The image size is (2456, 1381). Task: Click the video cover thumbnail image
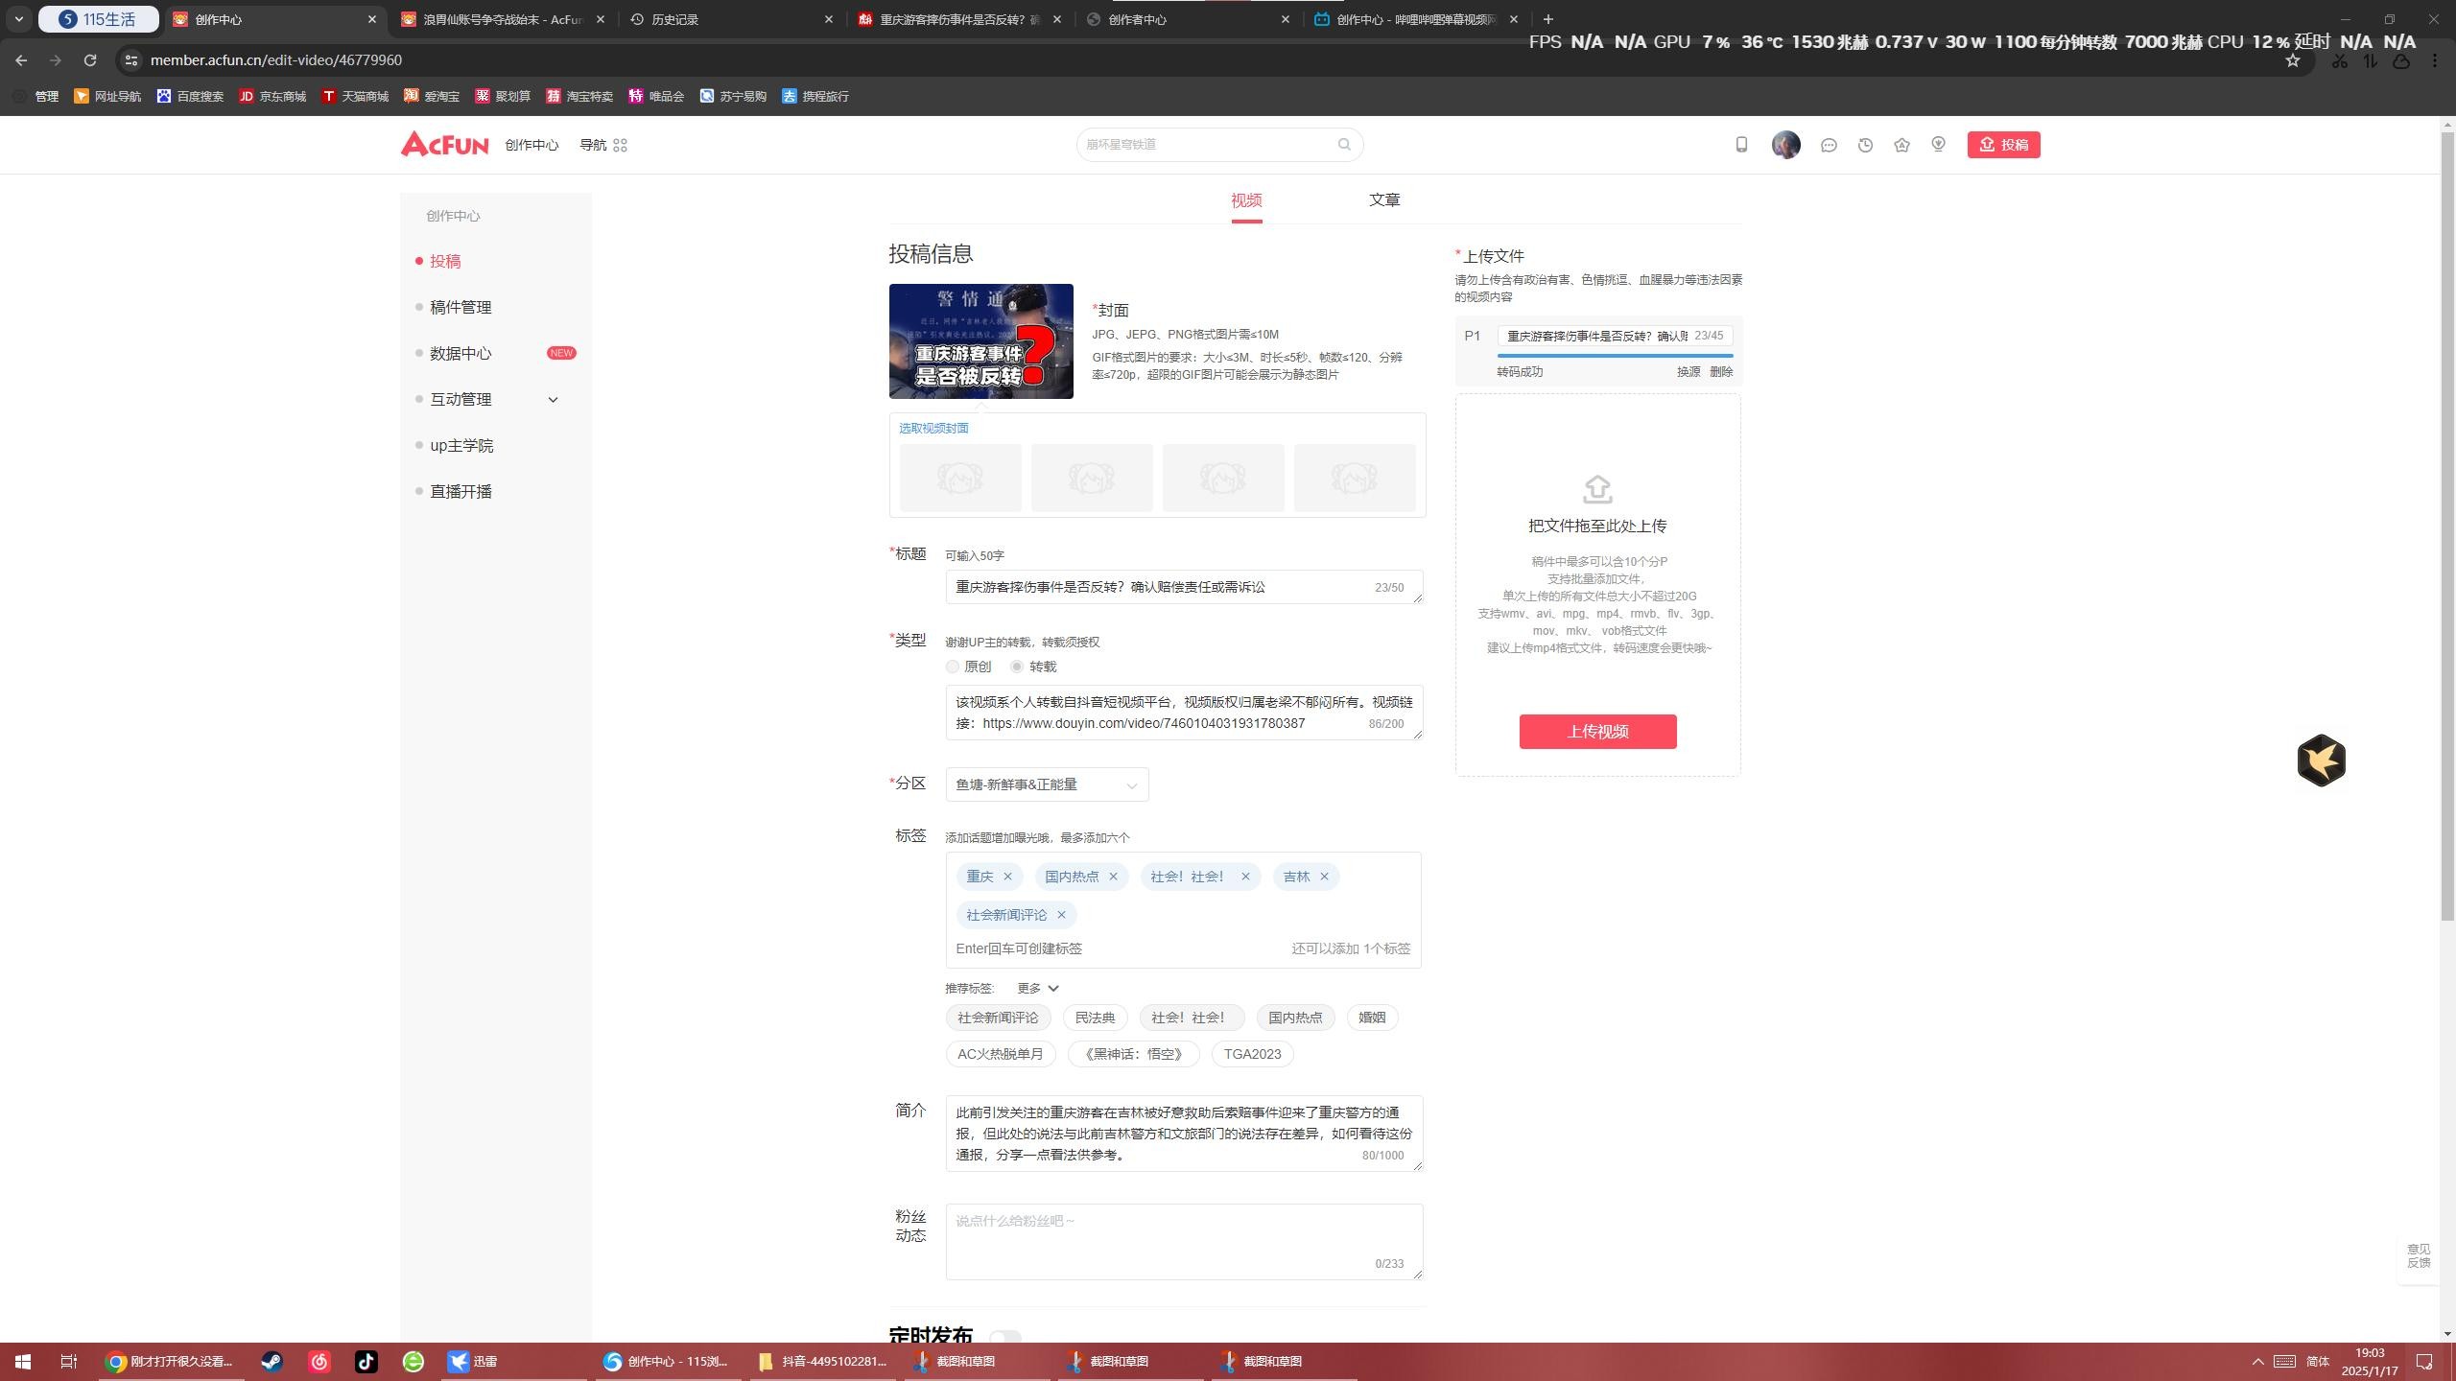980,341
